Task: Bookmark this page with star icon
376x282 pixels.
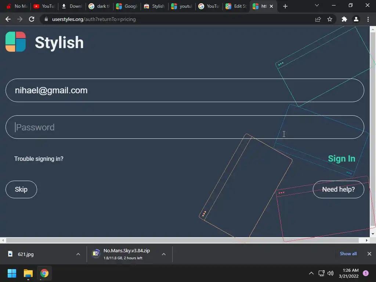Action: pyautogui.click(x=330, y=19)
